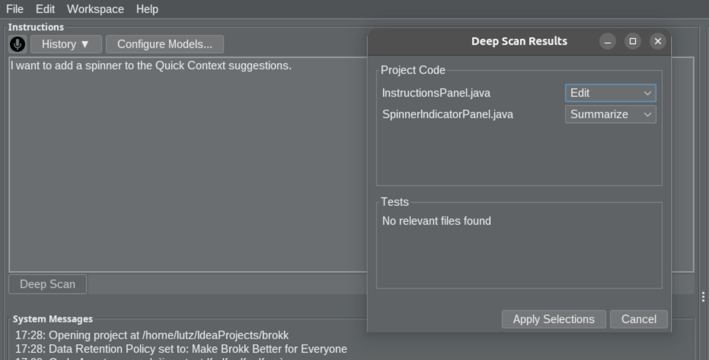This screenshot has height=360, width=709.
Task: Open the Workspace menu
Action: (x=95, y=9)
